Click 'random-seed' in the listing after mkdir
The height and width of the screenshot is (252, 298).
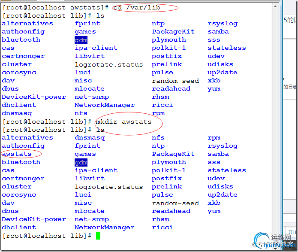(175, 203)
